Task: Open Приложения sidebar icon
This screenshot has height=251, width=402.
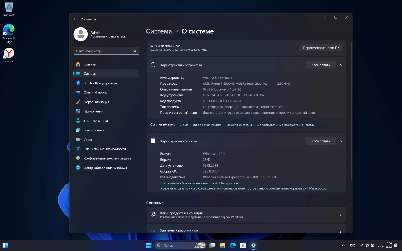Action: (x=78, y=111)
